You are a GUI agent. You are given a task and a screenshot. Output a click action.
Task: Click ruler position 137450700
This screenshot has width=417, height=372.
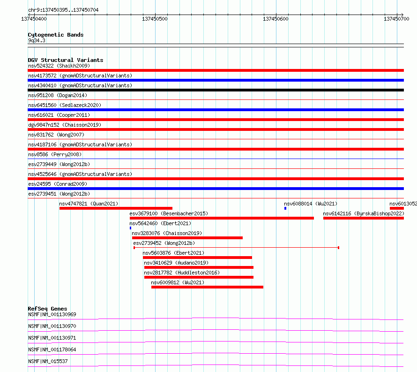[396, 19]
